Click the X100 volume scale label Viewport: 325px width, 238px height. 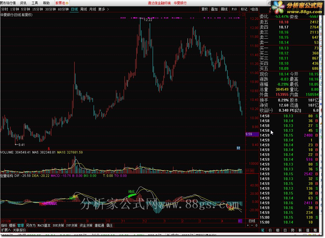250,171
